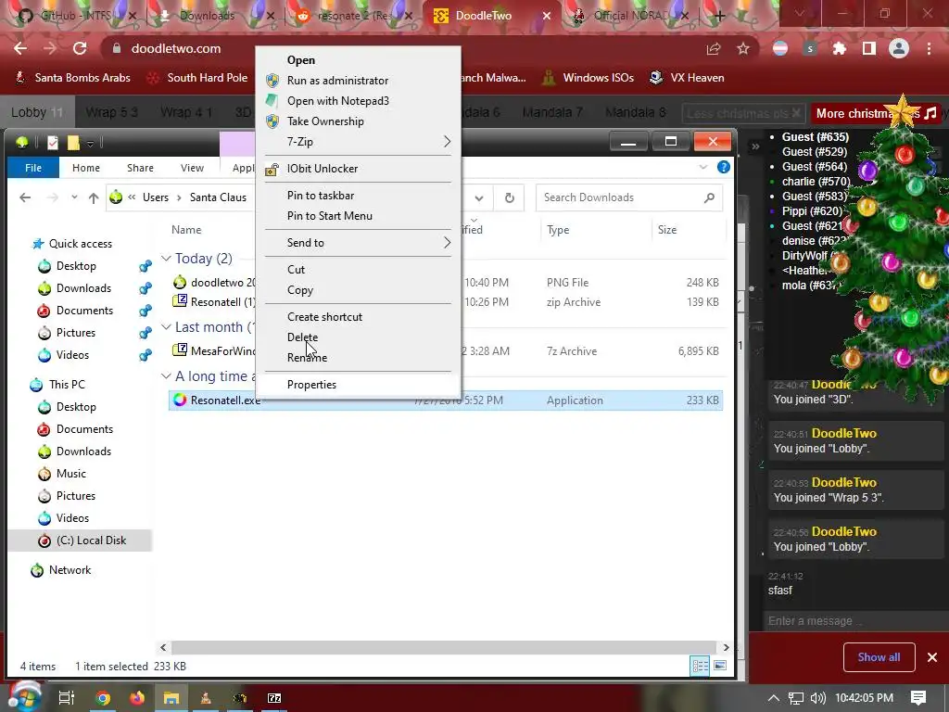Click IObit Unlocker menu entry
Screen dimensions: 949x712
click(x=322, y=169)
